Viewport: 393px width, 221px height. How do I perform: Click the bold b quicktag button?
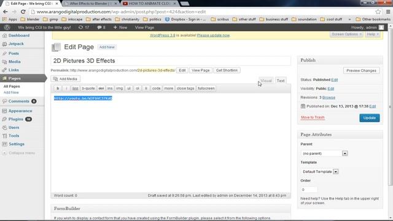[58, 88]
